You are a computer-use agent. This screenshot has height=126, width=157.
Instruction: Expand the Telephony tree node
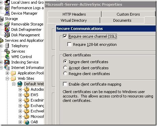1,46
